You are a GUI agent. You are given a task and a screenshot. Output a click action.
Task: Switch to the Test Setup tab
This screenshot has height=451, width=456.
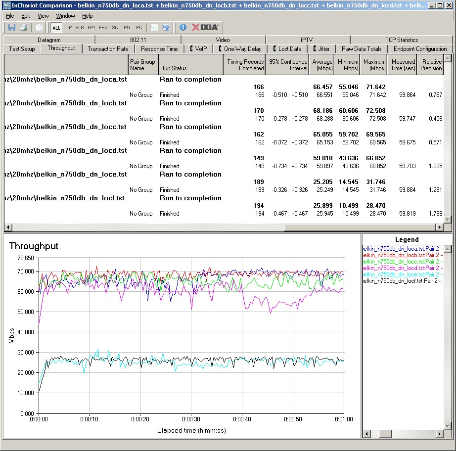[x=22, y=49]
